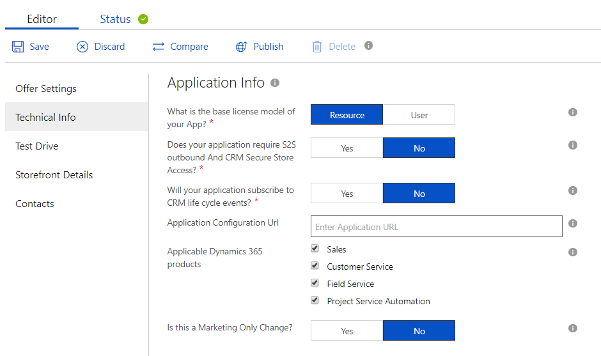Uncheck the Field Service checkbox
The image size is (601, 356).
pyautogui.click(x=315, y=283)
